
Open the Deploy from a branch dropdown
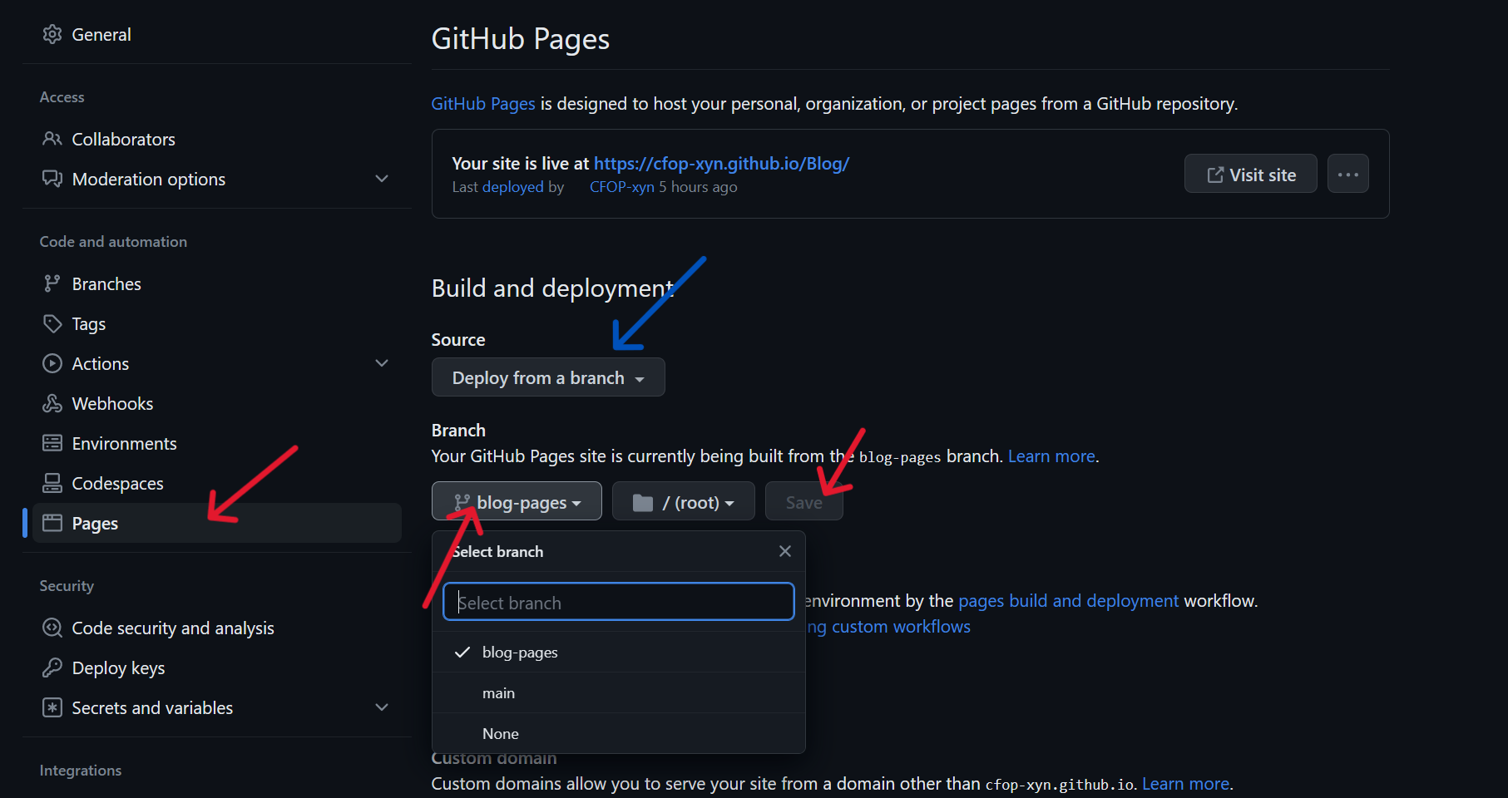click(548, 377)
